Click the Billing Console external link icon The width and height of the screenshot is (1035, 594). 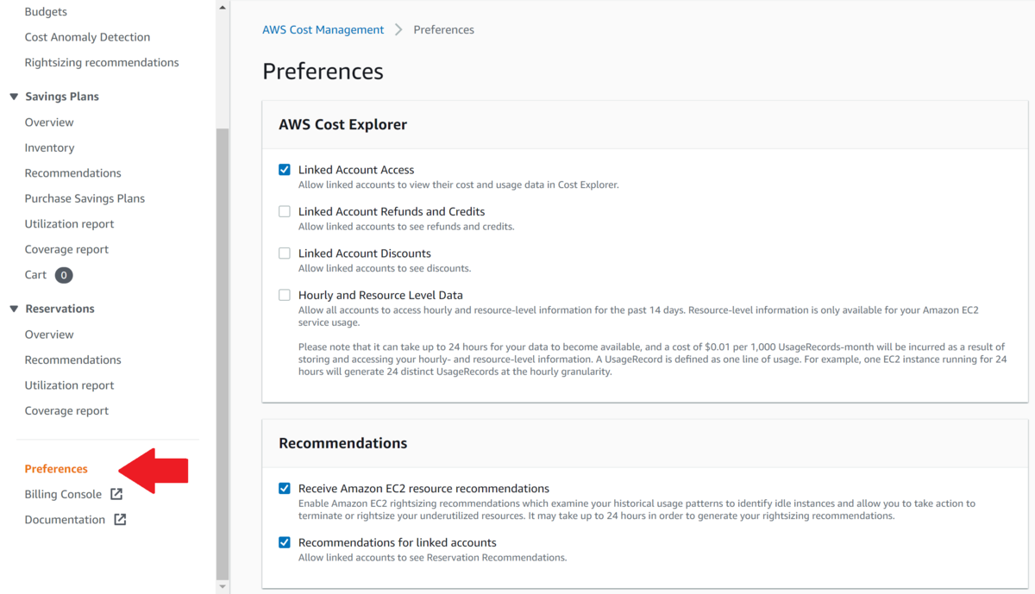116,494
